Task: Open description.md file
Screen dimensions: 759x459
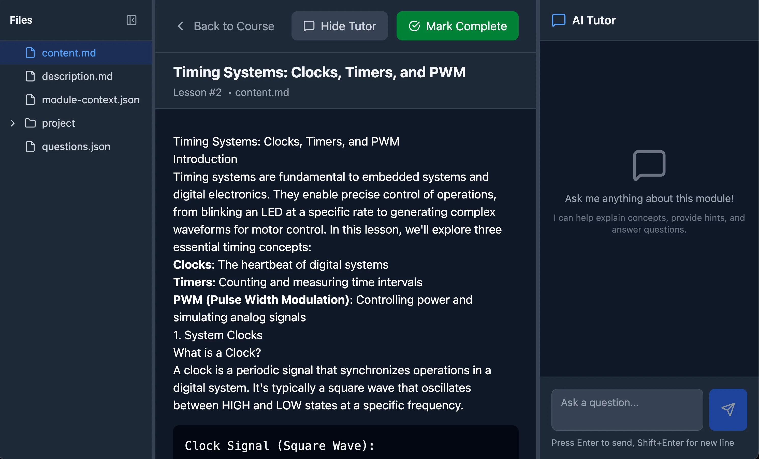Action: tap(76, 76)
